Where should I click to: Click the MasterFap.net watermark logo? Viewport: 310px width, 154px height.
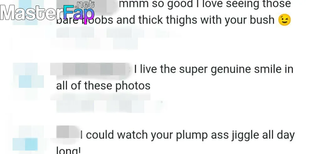point(47,12)
